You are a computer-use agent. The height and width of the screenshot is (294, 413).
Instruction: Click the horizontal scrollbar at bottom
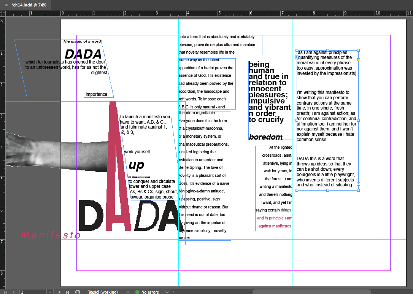tap(312, 292)
